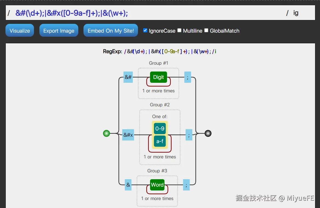Uncheck the IgnoreCase checkbox

(x=145, y=30)
